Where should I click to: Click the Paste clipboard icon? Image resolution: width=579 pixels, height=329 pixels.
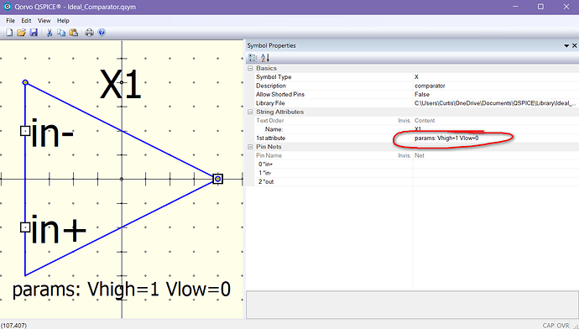tap(74, 33)
